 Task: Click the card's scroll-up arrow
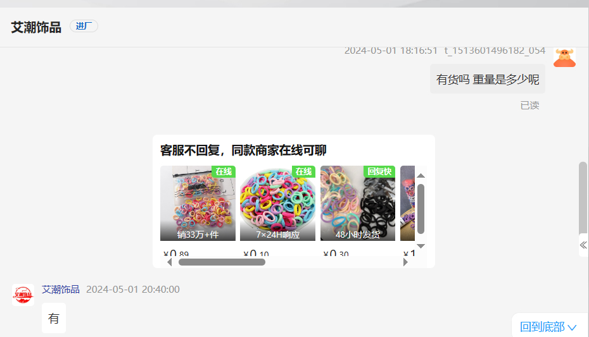pyautogui.click(x=421, y=175)
